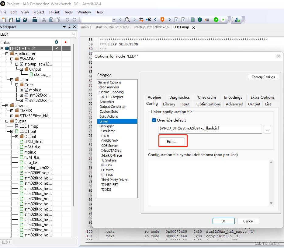This screenshot has width=284, height=248.
Task: Click the orange Toggle Bookmark icon
Action: point(162,19)
